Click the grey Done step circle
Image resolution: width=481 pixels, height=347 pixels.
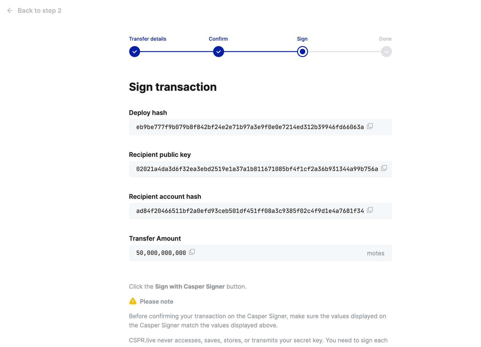tap(386, 52)
